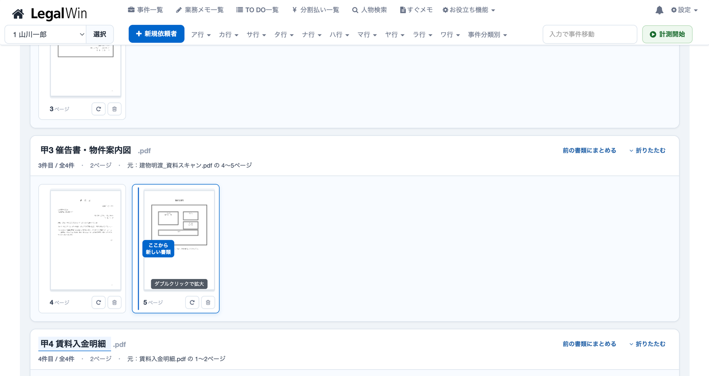Focus the 入力で事件移動 field

(x=590, y=34)
